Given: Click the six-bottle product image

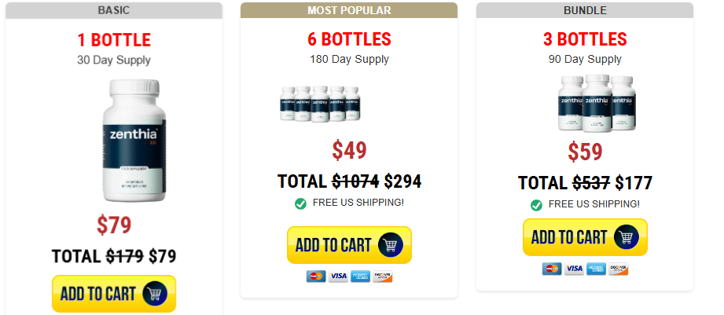Looking at the screenshot, I should (x=320, y=104).
